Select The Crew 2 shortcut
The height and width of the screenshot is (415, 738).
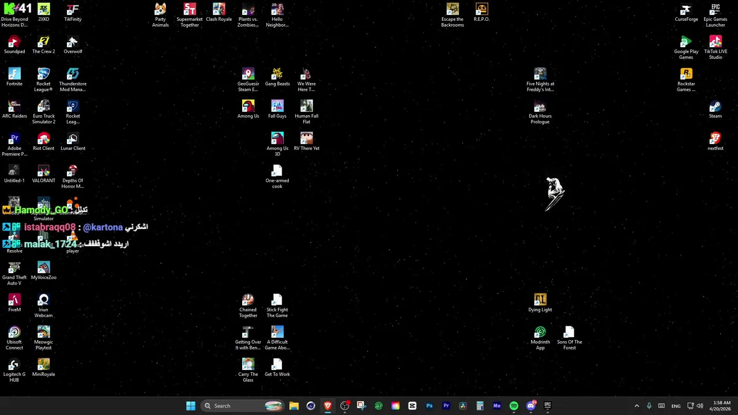43,44
